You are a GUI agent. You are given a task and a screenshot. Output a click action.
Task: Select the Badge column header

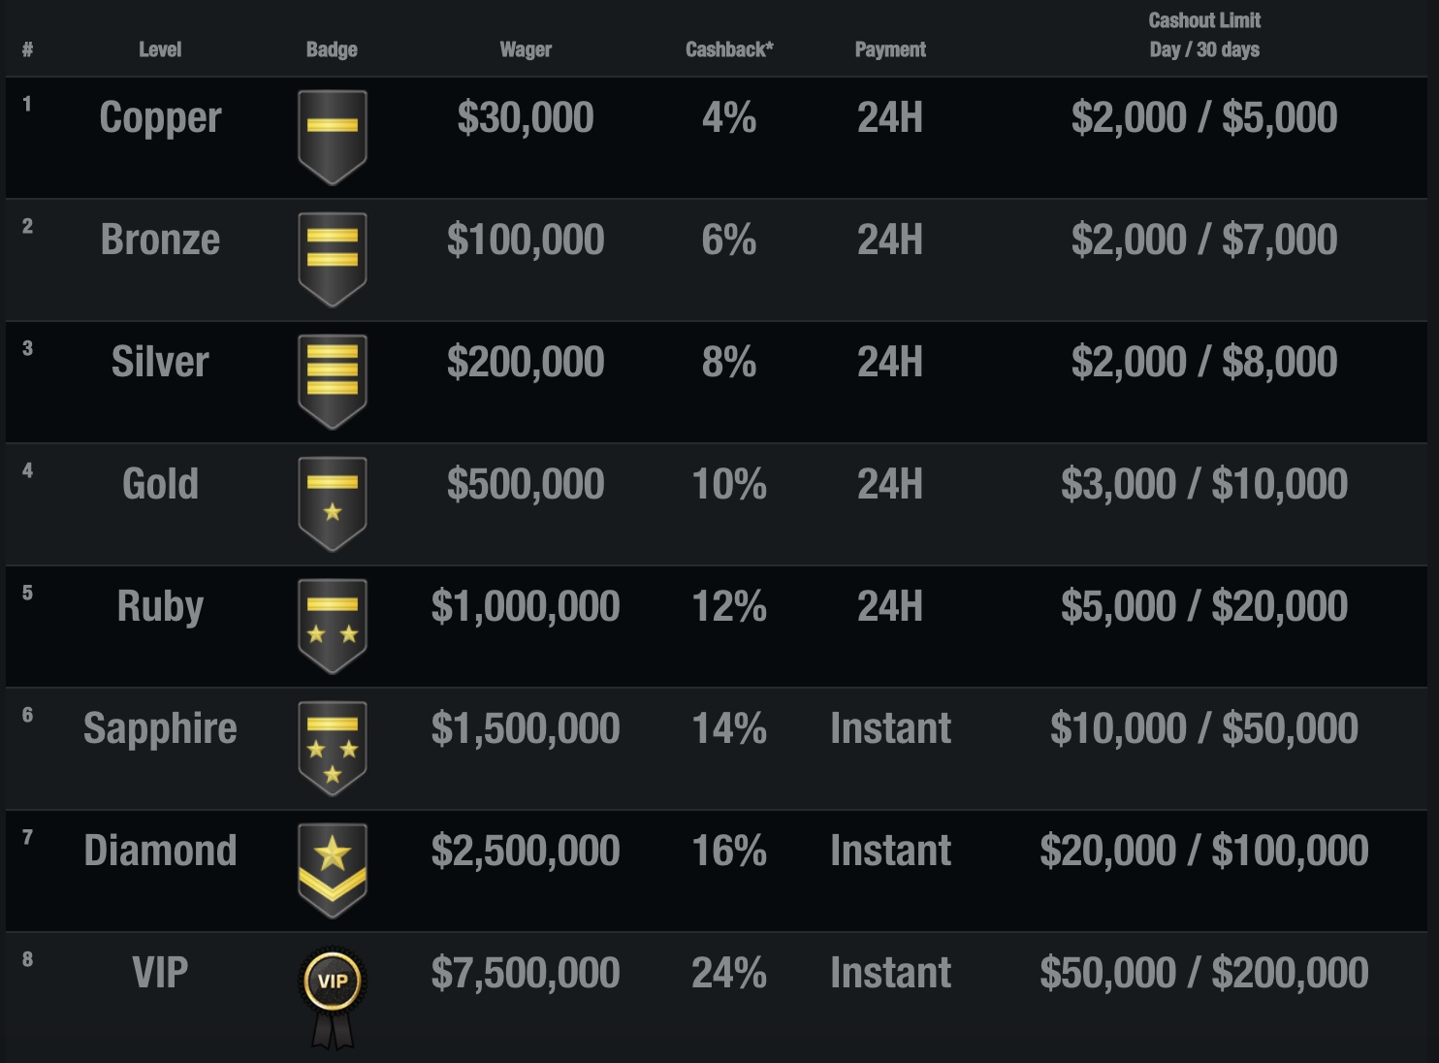[x=332, y=49]
